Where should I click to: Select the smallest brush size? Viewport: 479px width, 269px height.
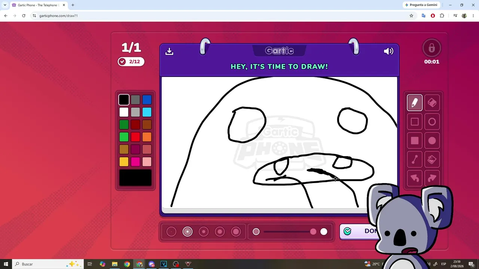pos(171,232)
